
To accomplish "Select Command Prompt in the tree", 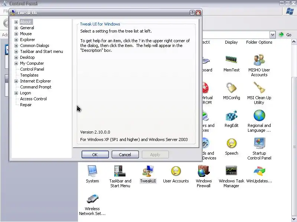I will [36, 87].
